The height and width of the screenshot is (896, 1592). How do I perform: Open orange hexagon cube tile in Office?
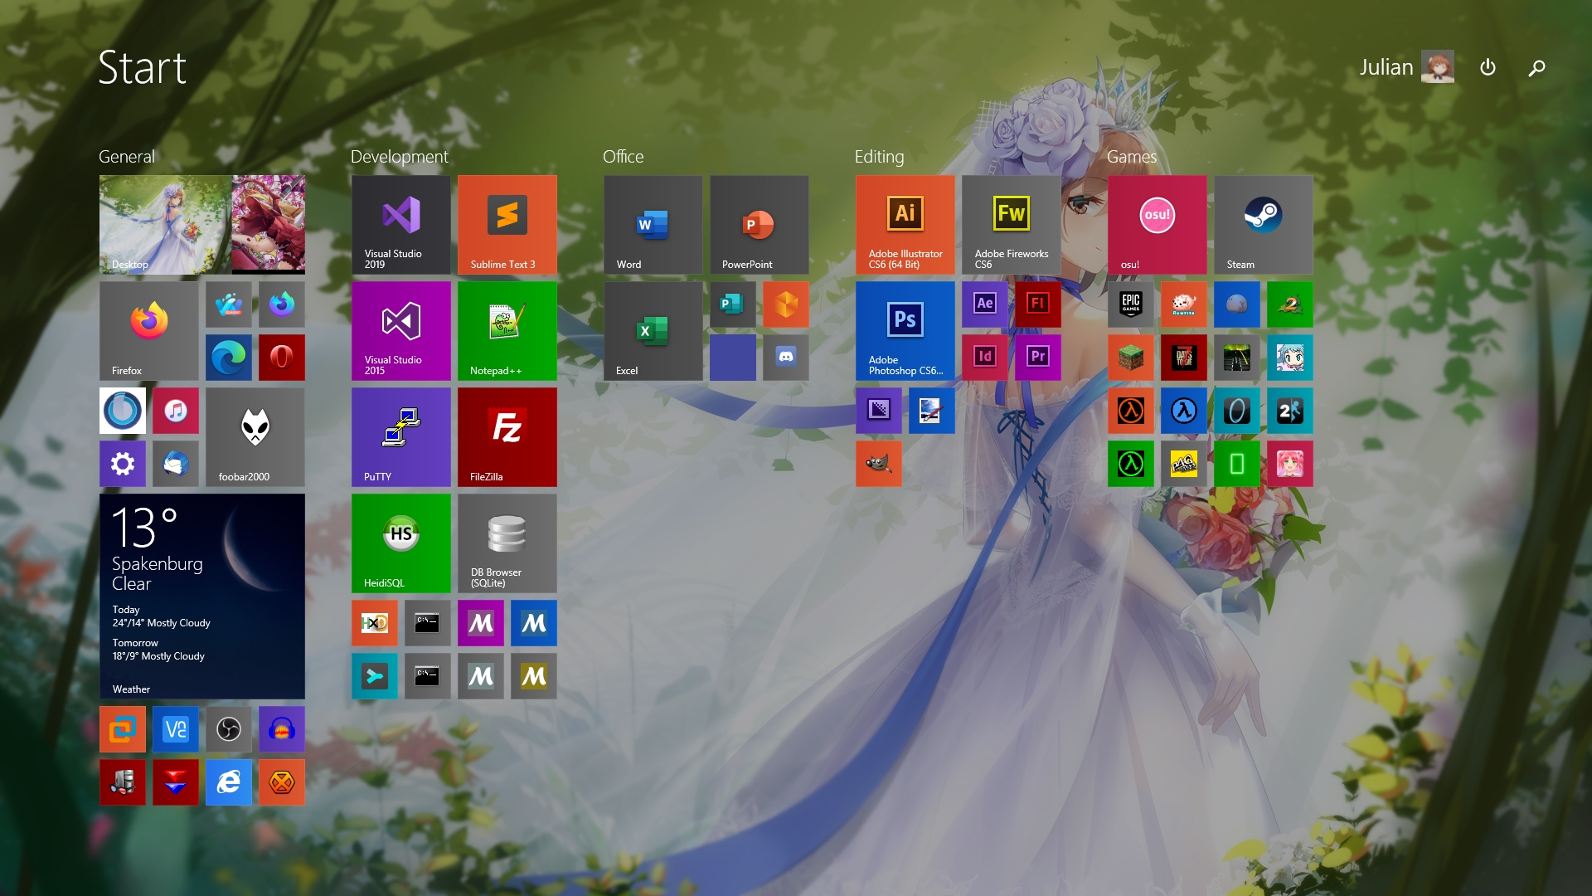point(786,304)
